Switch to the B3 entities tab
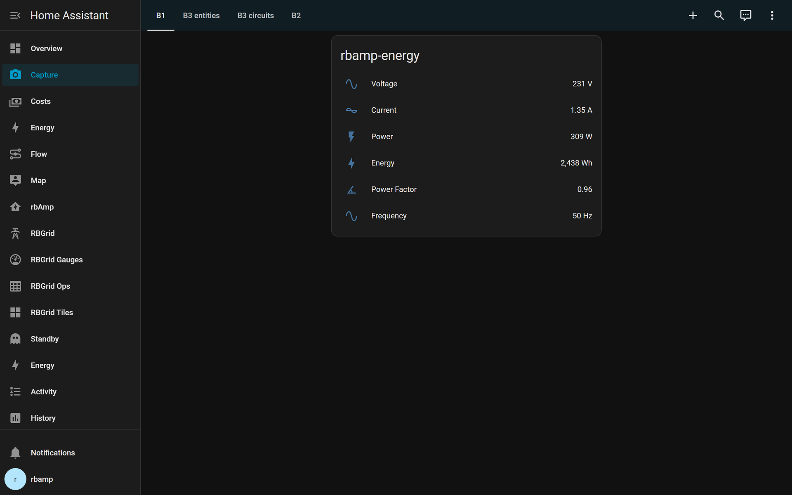Image resolution: width=792 pixels, height=495 pixels. [201, 16]
